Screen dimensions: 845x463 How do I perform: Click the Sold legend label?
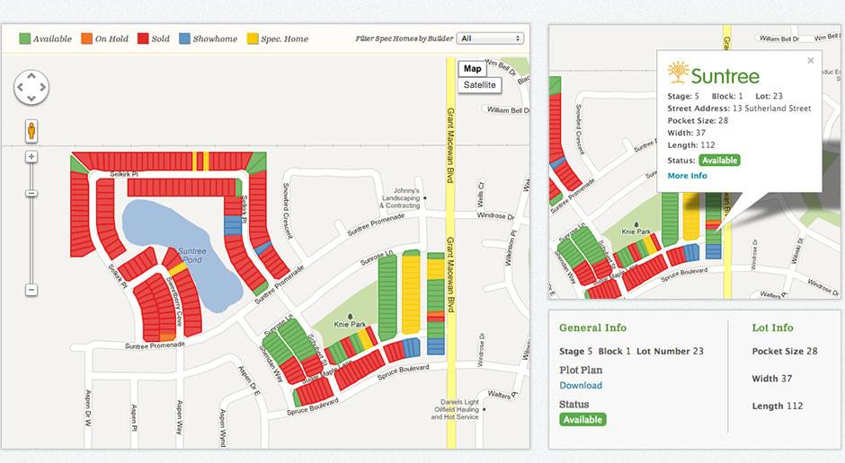pyautogui.click(x=160, y=39)
